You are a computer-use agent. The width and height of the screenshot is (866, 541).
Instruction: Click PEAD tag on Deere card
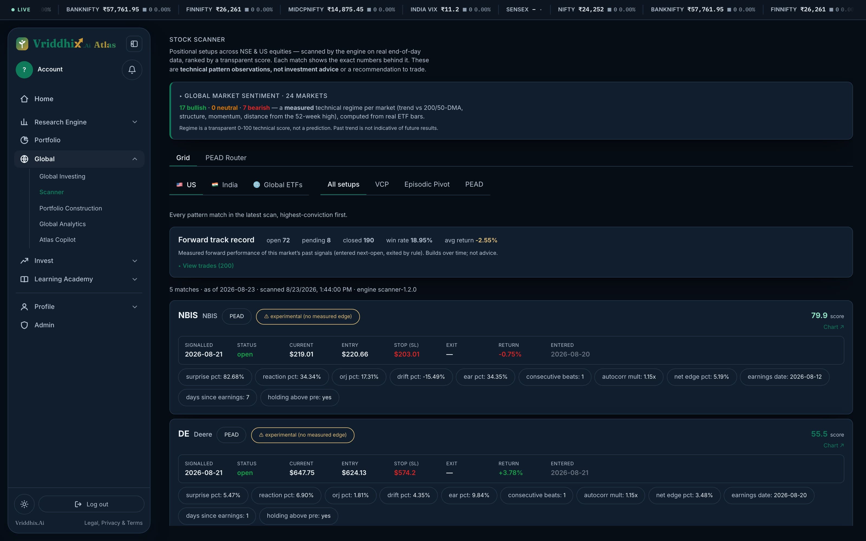(232, 435)
